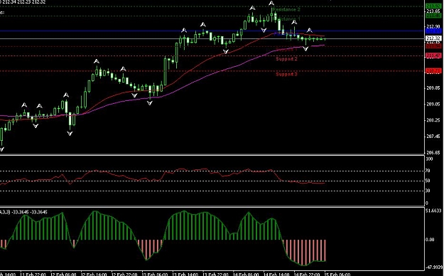The width and height of the screenshot is (444, 276).
Task: Click the oscillator -47.9939 minimum value
Action: (433, 267)
